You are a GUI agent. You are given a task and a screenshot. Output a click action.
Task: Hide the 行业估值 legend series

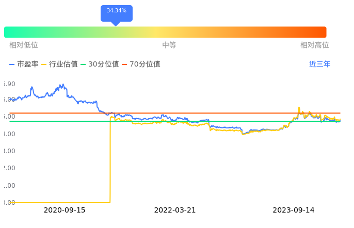coord(59,64)
